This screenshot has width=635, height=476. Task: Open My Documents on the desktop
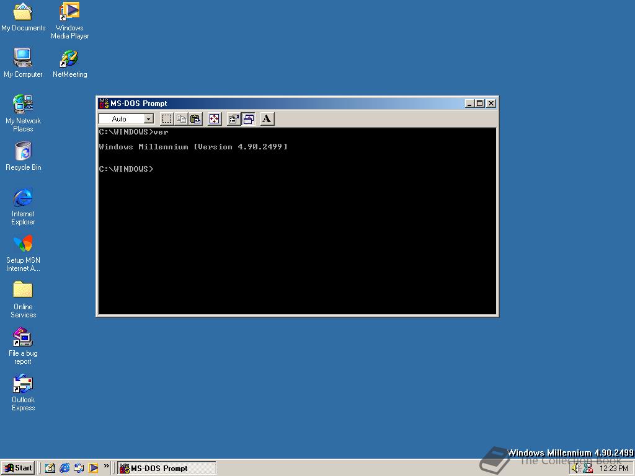pyautogui.click(x=23, y=17)
